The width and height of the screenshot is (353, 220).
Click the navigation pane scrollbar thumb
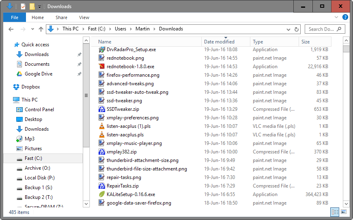(86, 95)
